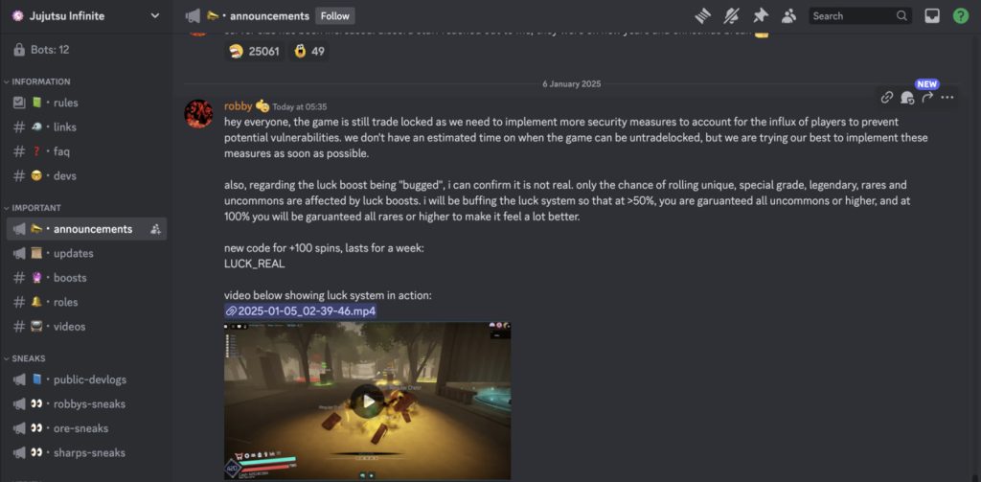Expand Jujutsu Infinite server dropdown
Screen dimensions: 981x482
155,15
